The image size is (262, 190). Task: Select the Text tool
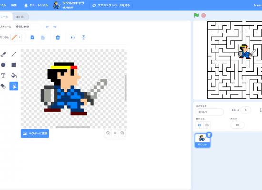(x=3, y=76)
